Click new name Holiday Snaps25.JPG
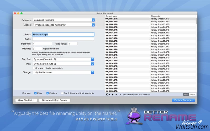The image size is (210, 131). [160, 86]
